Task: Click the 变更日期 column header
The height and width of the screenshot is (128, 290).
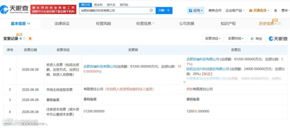Action: click(x=30, y=50)
